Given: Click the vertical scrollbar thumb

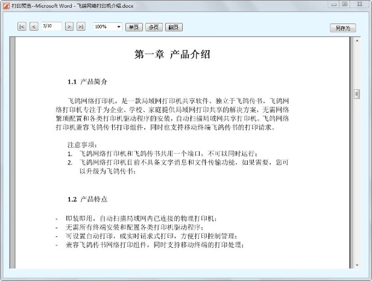Looking at the screenshot, I should [357, 94].
